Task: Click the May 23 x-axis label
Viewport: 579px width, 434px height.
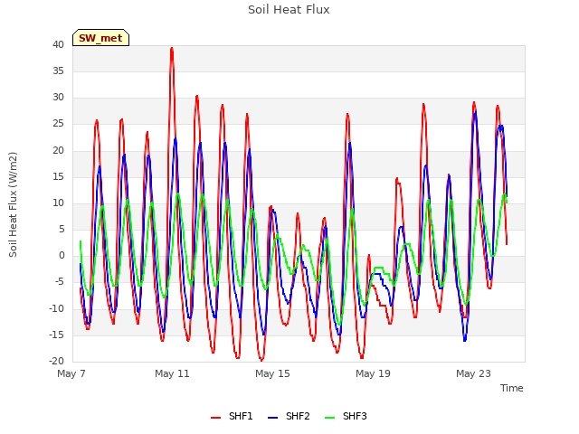Action: tap(473, 373)
